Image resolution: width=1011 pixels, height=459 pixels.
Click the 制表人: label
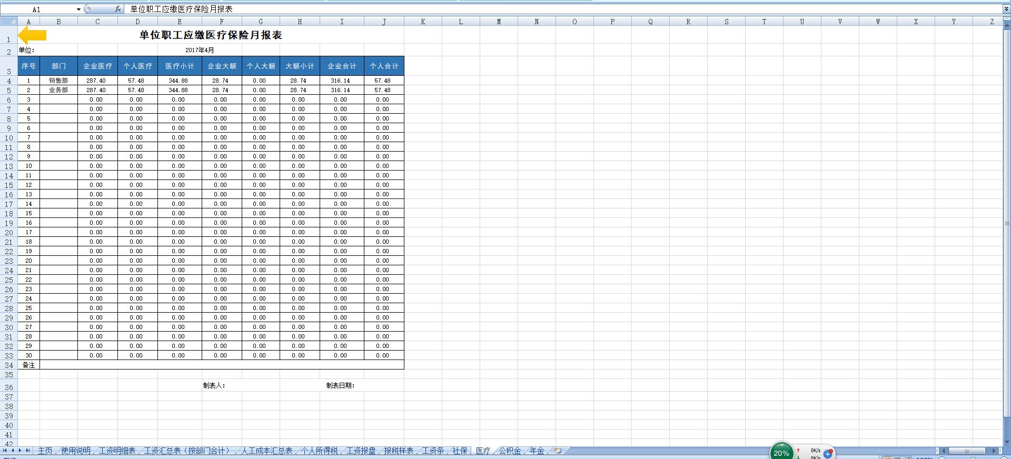point(214,385)
